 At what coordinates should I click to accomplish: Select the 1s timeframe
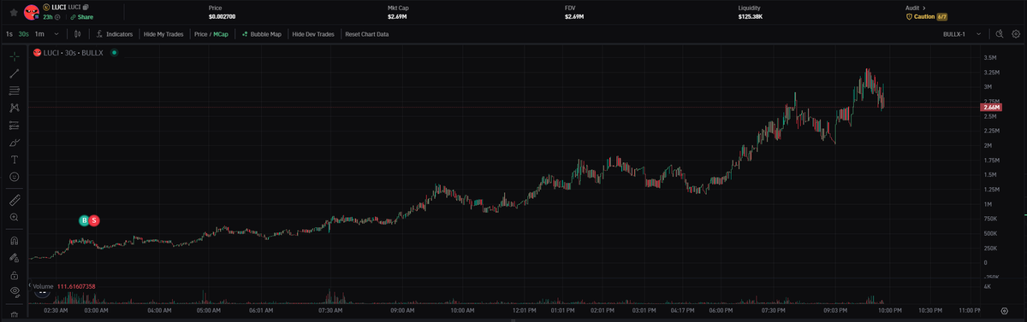[9, 34]
